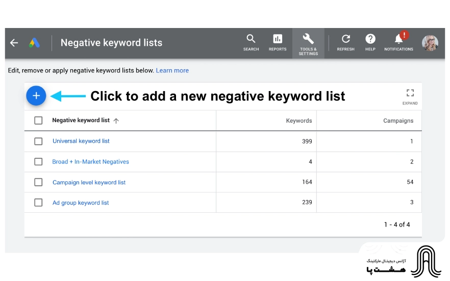Screen dimensions: 450x281
Task: Open Broad + In-Market Negatives list
Action: 90,162
